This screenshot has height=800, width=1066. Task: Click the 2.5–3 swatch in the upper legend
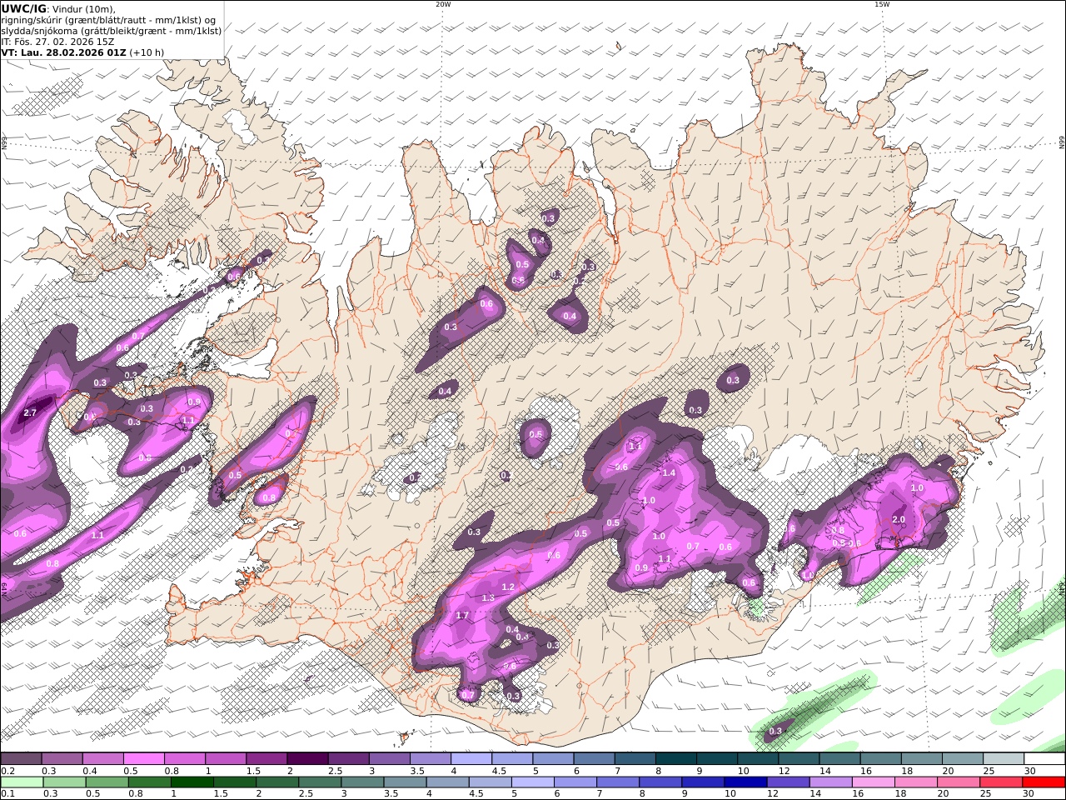(x=348, y=759)
